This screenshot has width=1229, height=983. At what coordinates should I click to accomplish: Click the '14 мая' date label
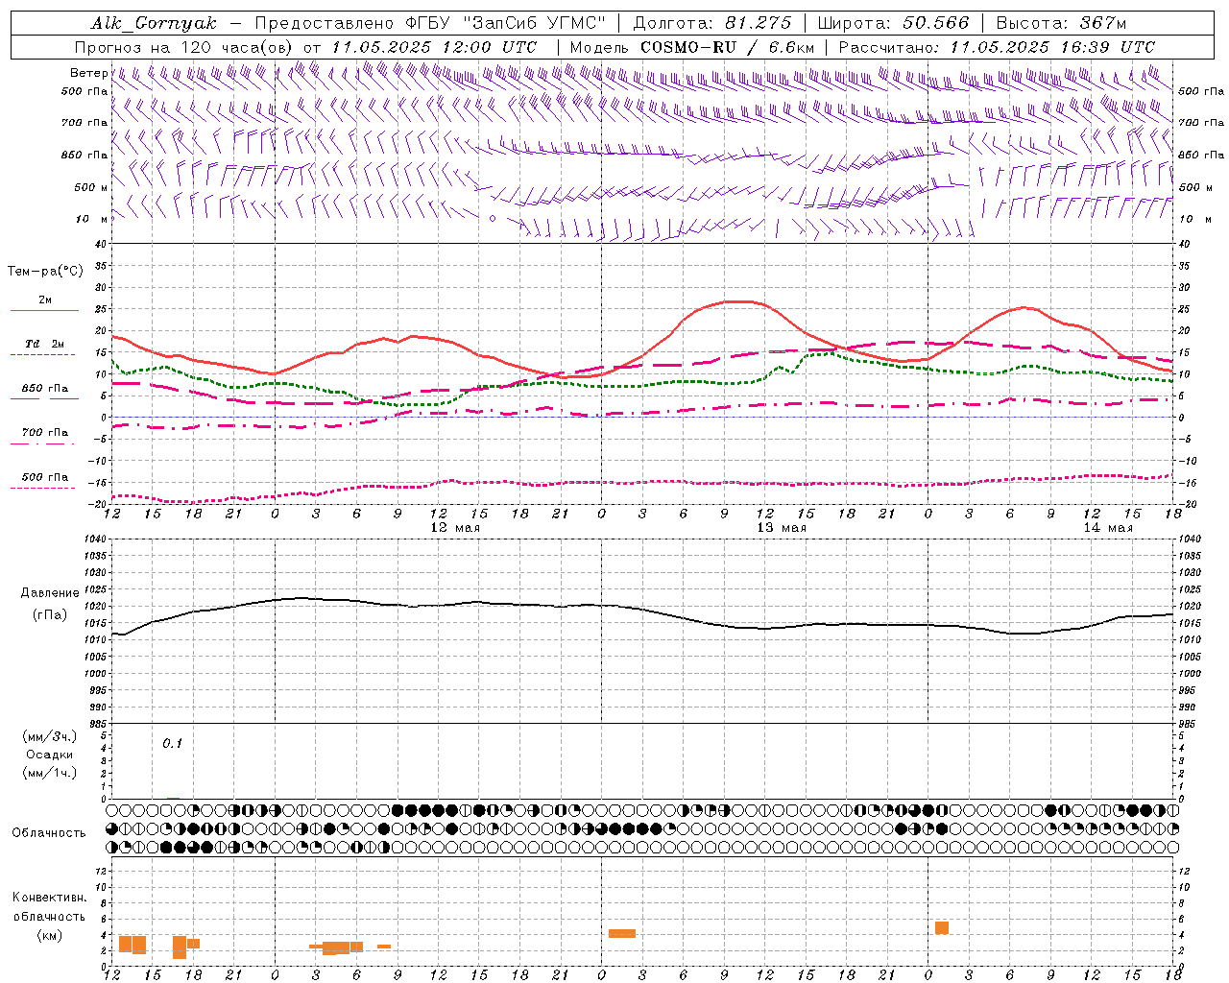(1108, 528)
